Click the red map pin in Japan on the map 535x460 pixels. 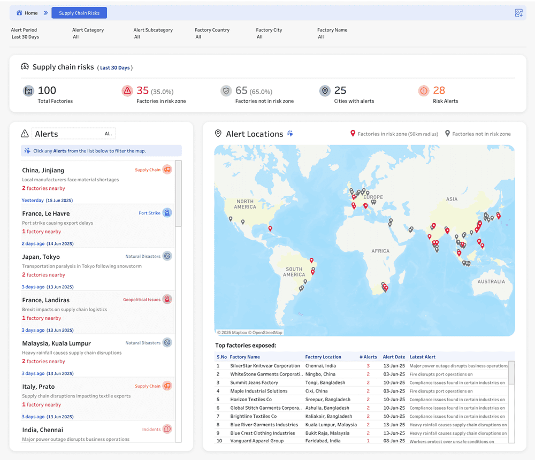coord(499,216)
